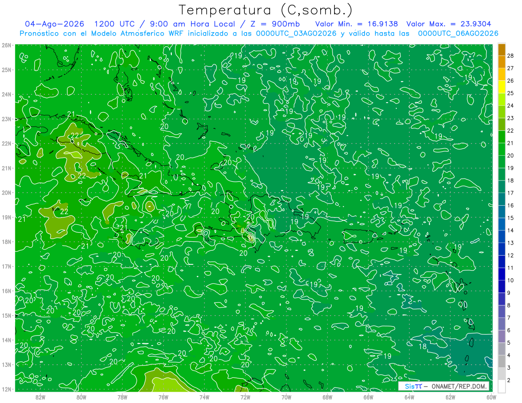Click the 60W longitude axis label
Image resolution: width=522 pixels, height=403 pixels.
coord(491,397)
